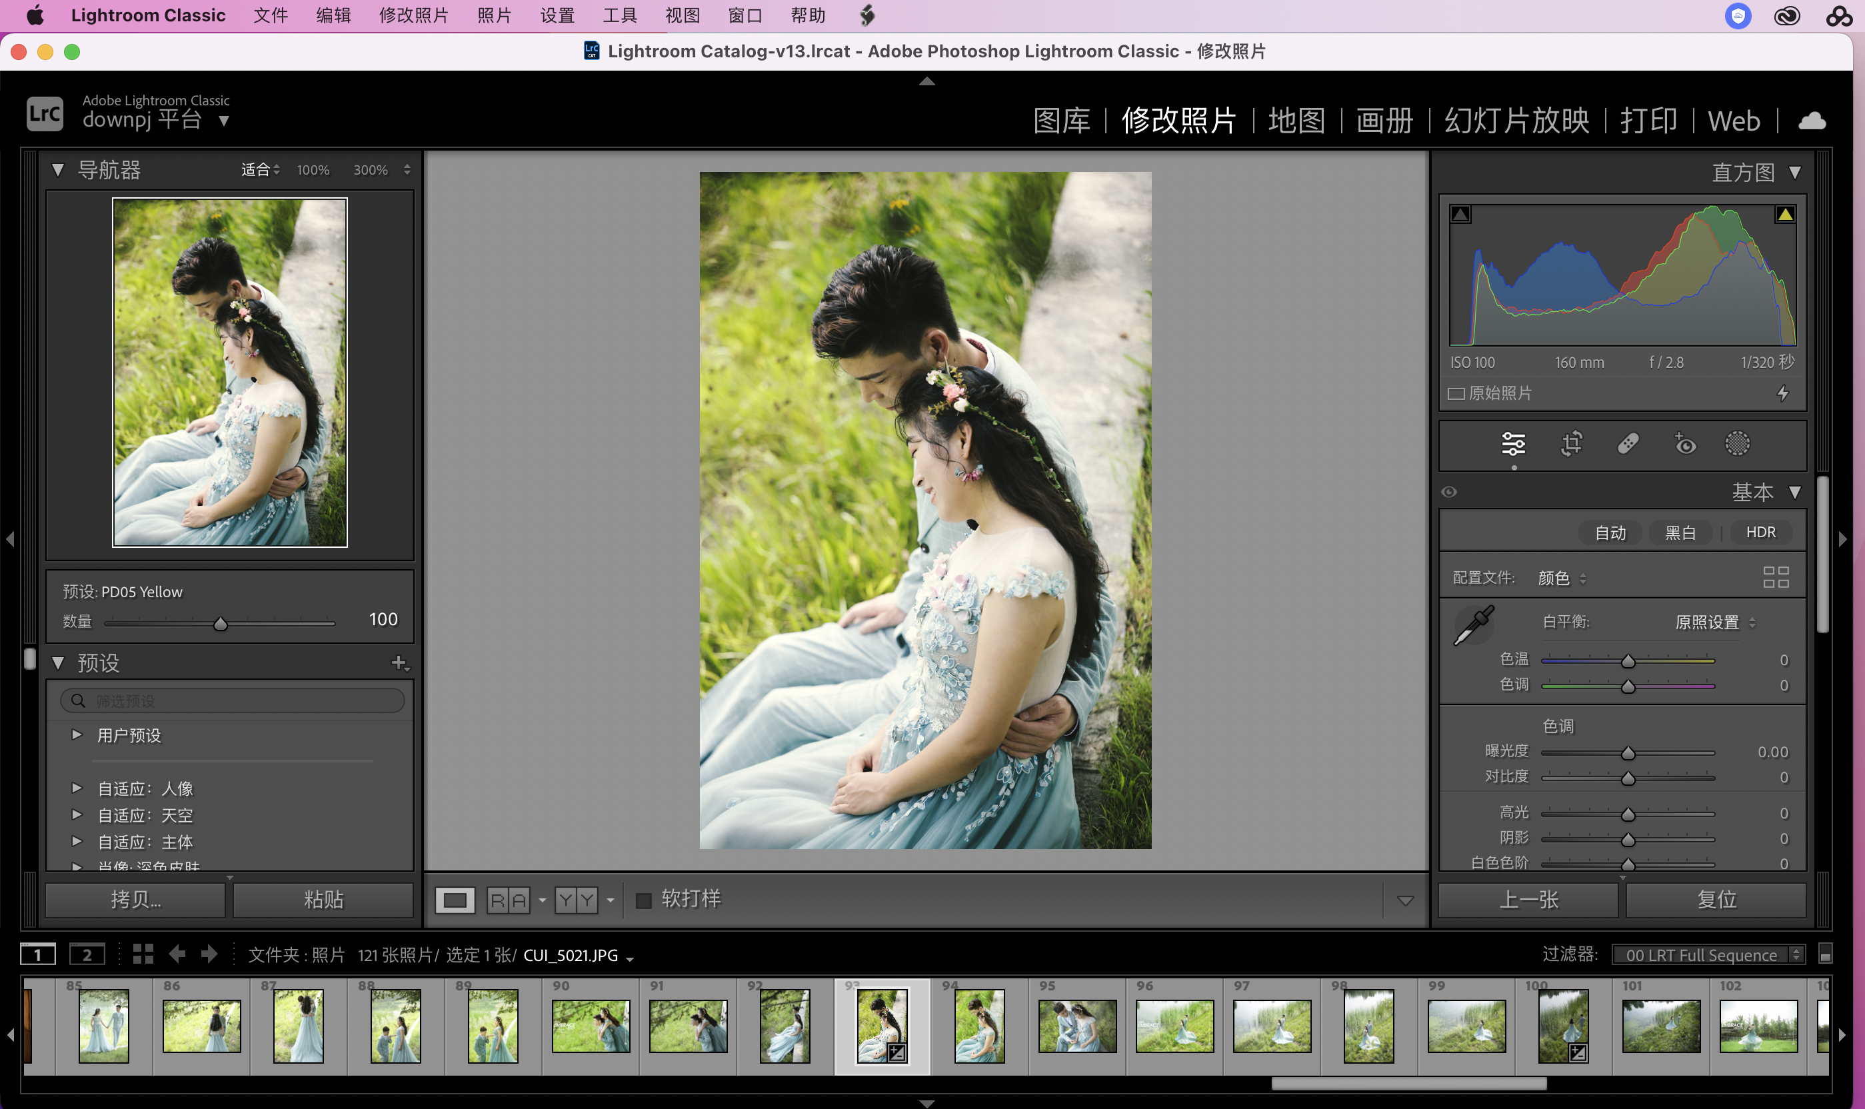Toggle the 基本 panel eye visibility switch
This screenshot has height=1109, width=1865.
click(x=1449, y=492)
